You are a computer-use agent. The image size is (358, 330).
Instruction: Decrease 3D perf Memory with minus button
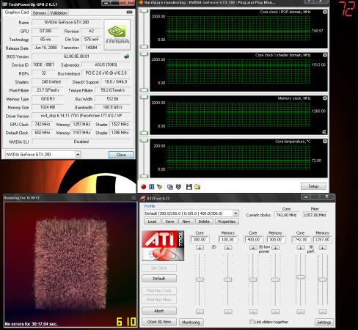(x=323, y=312)
